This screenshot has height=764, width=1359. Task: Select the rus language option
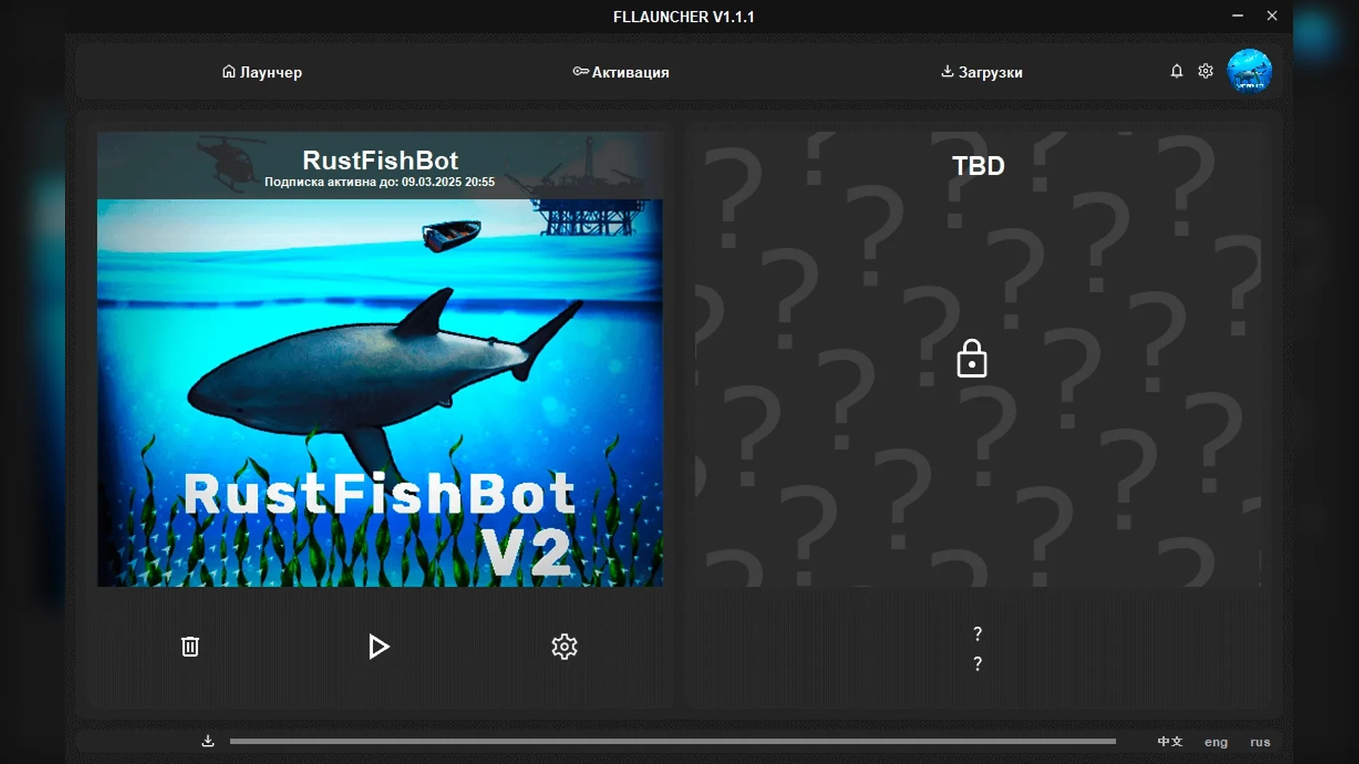[x=1259, y=742]
